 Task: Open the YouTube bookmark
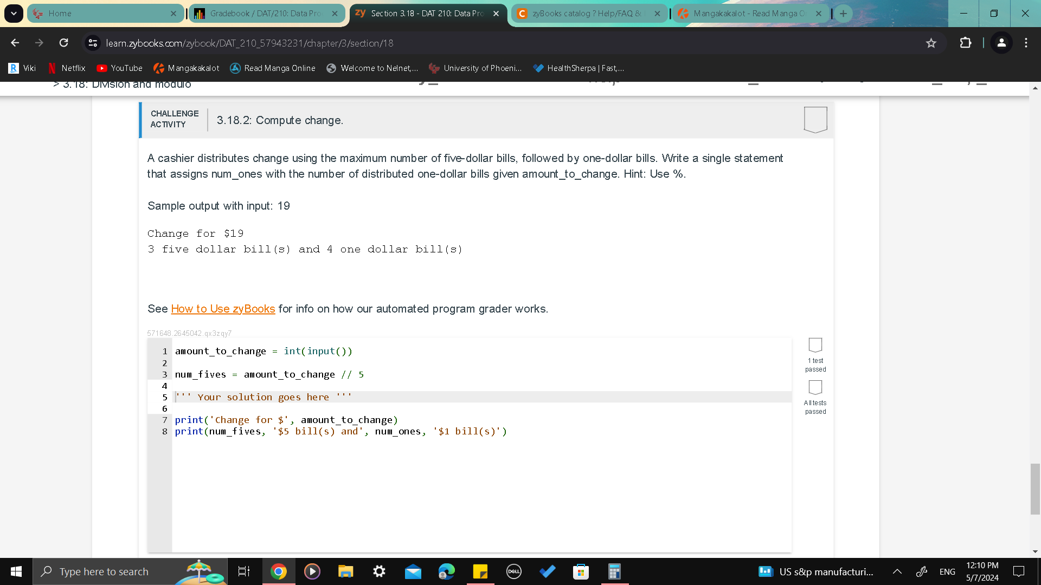pos(119,68)
